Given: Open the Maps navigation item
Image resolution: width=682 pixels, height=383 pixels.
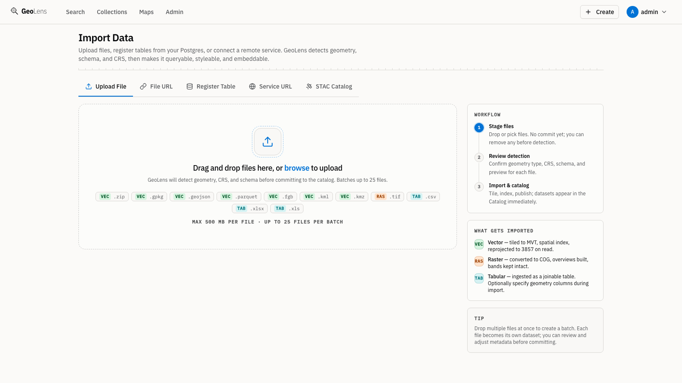Looking at the screenshot, I should coord(146,12).
